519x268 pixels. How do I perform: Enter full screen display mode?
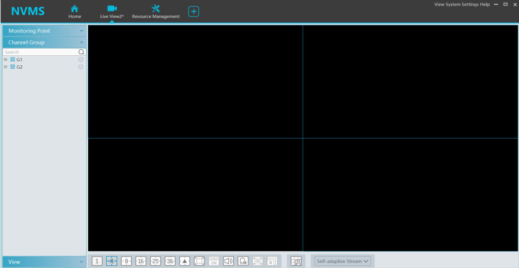199,261
